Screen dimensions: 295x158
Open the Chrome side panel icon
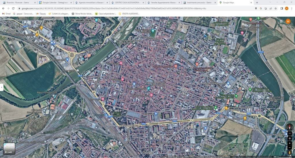click(282, 8)
